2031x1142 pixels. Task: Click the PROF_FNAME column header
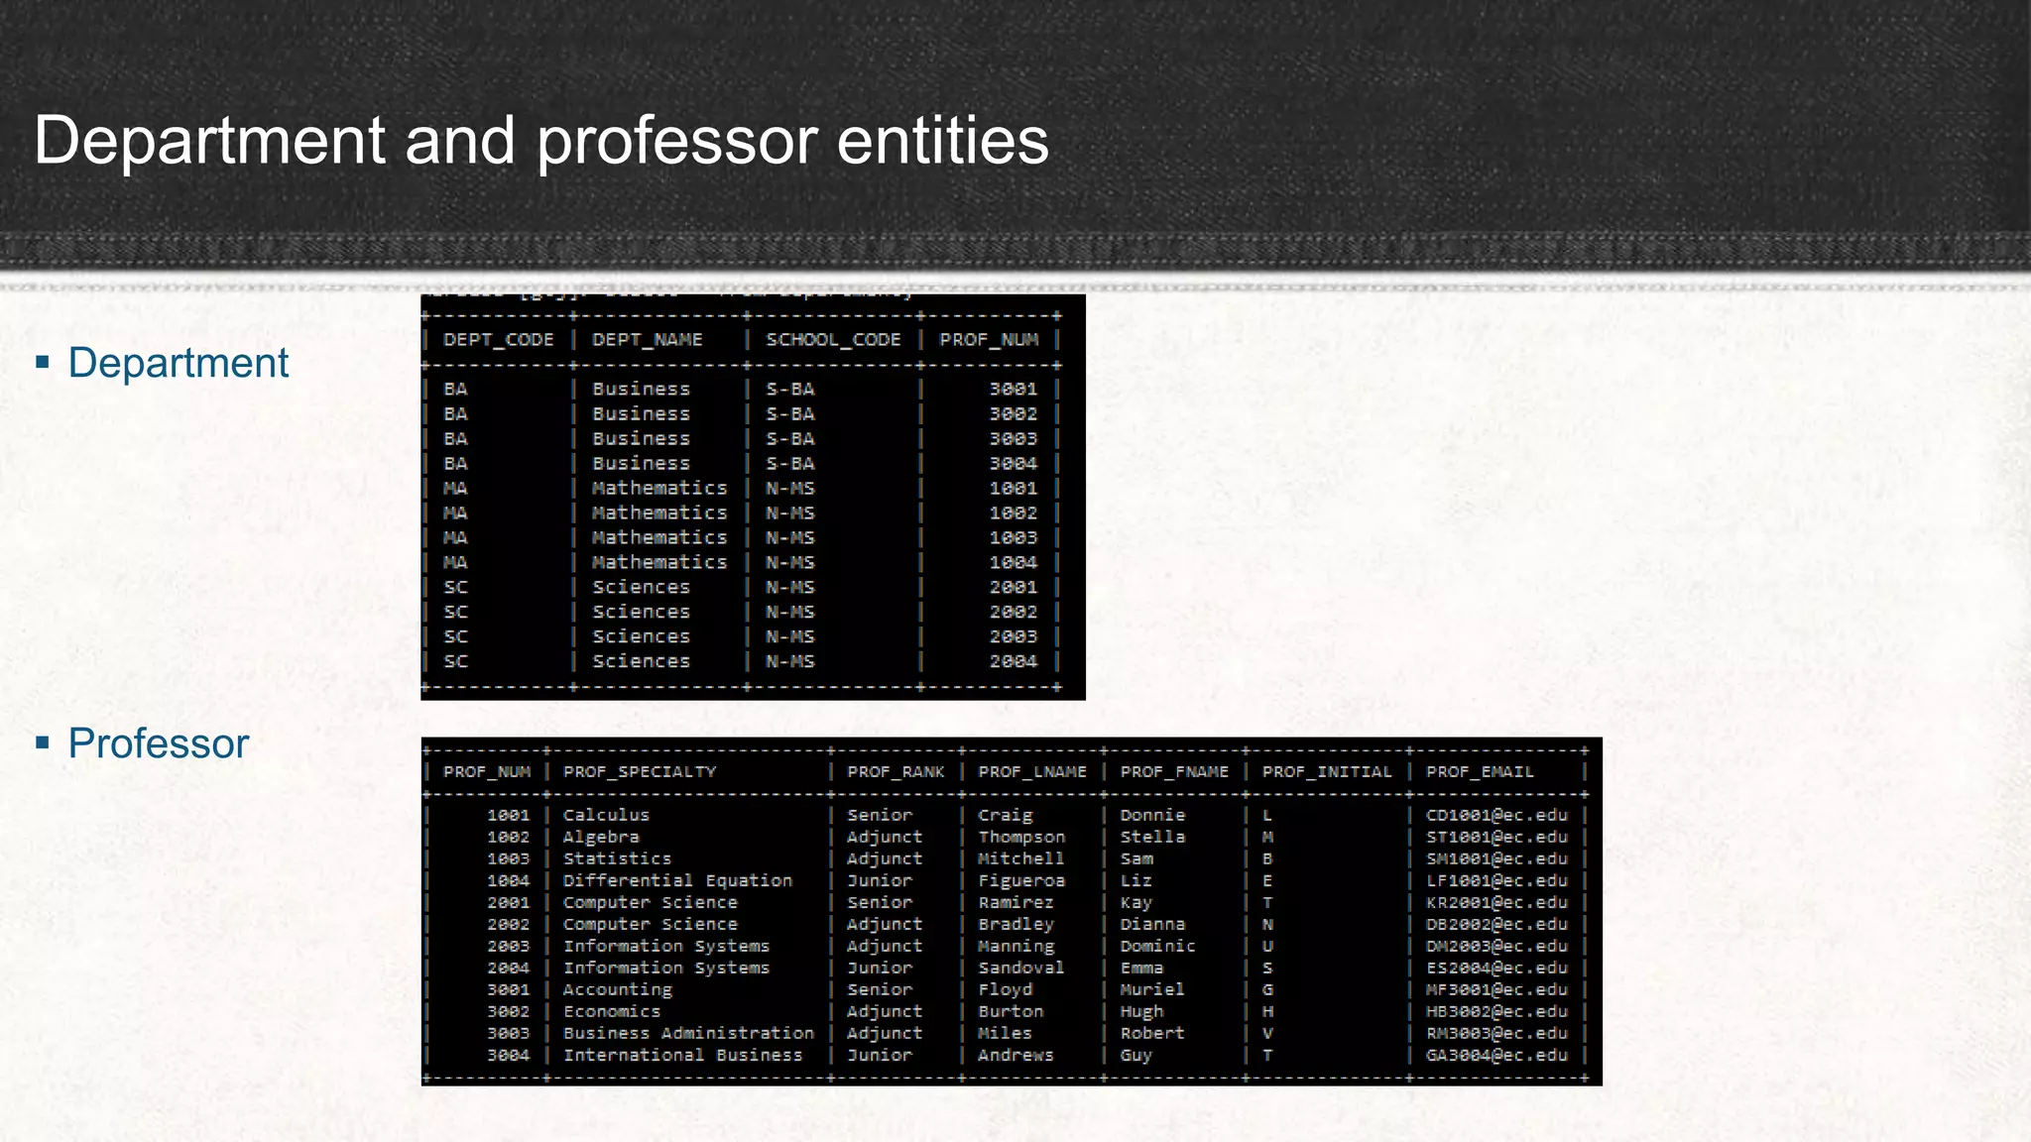(x=1174, y=771)
